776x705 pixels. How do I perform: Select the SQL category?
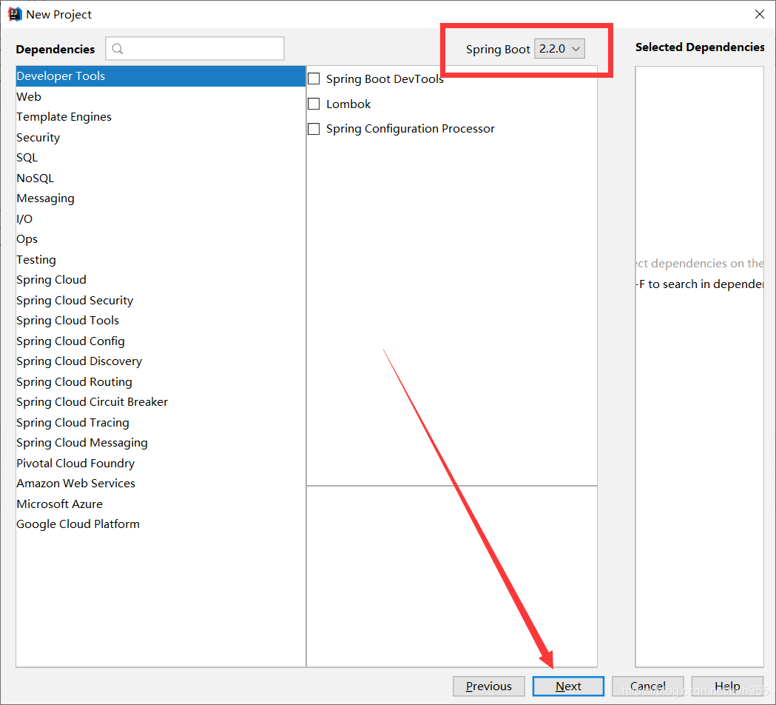[161, 158]
